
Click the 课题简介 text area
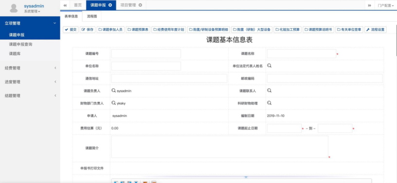pos(220,147)
